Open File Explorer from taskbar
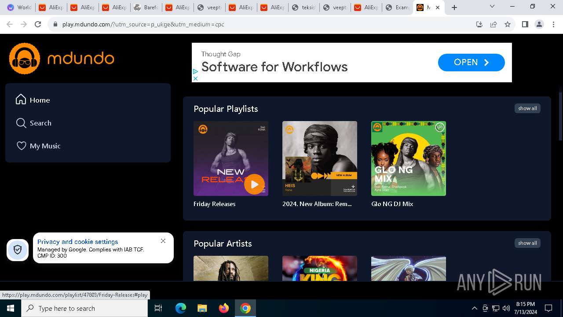Image resolution: width=563 pixels, height=317 pixels. point(202,308)
